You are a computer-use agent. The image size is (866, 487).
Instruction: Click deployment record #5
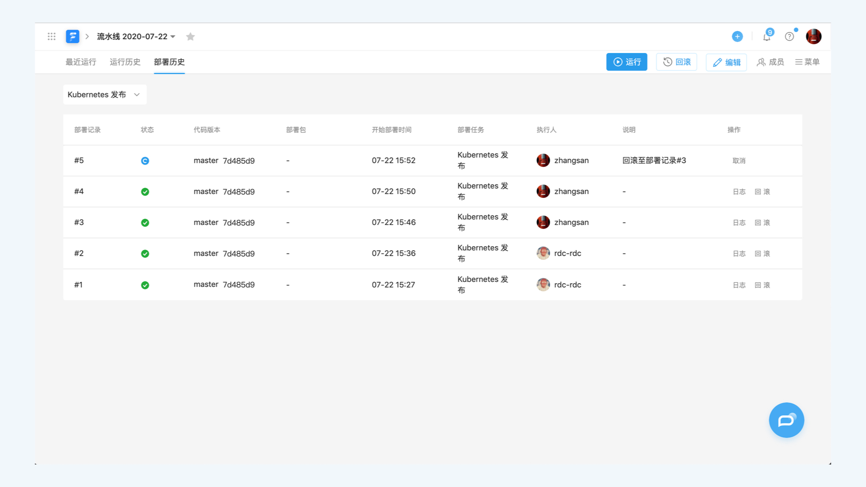point(79,161)
